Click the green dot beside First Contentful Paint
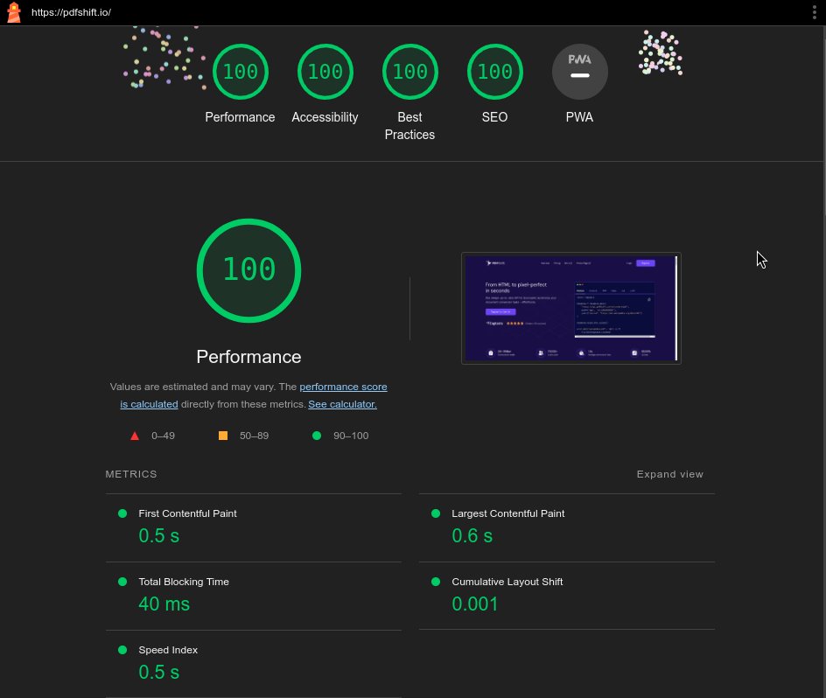Screen dimensions: 826x698 point(122,513)
